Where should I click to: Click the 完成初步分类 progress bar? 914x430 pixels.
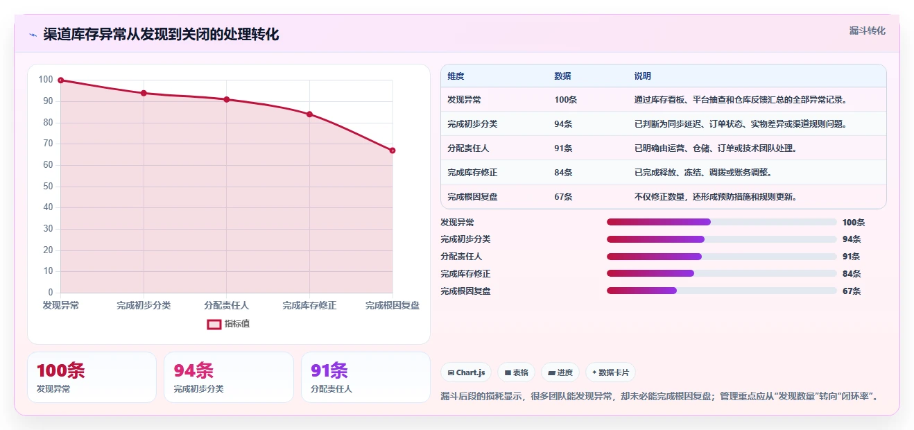[722, 239]
